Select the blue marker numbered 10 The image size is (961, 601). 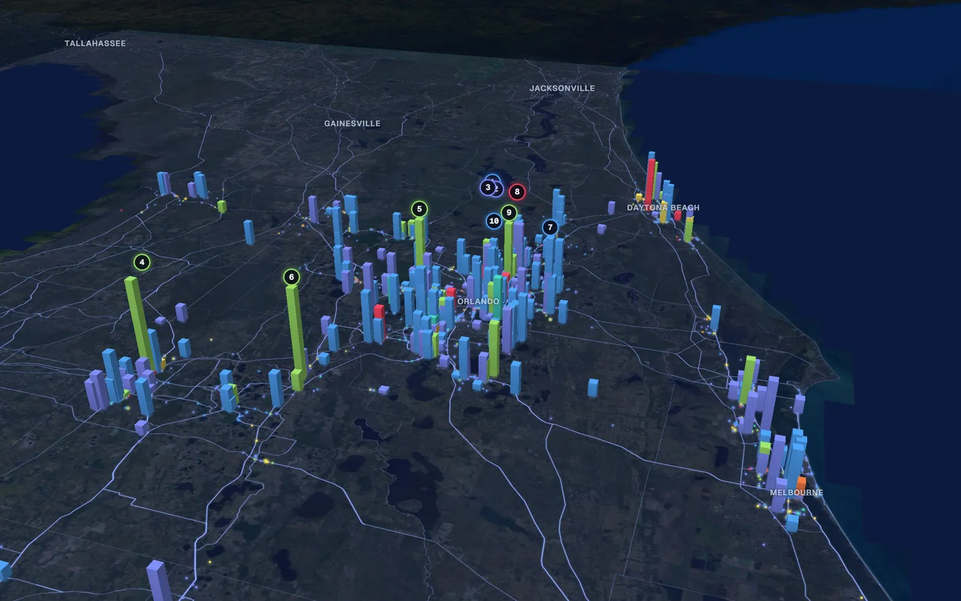(x=494, y=221)
